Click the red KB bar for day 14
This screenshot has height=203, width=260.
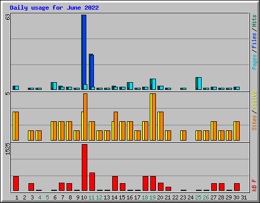115,183
